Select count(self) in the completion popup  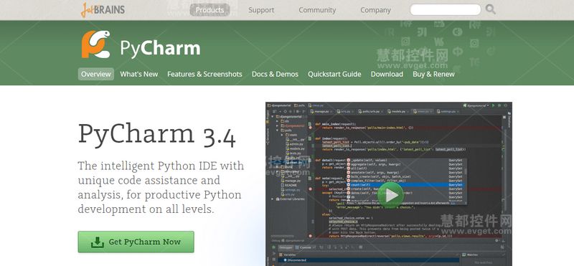405,185
